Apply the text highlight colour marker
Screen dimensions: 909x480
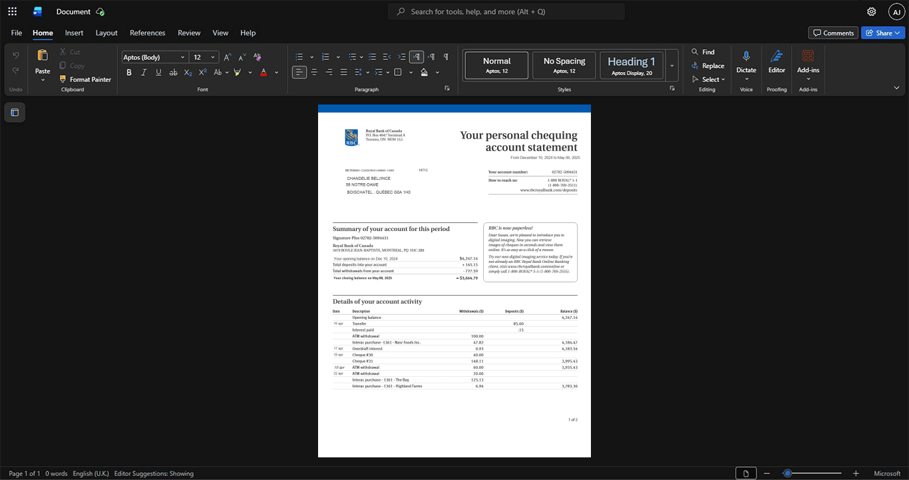[237, 73]
